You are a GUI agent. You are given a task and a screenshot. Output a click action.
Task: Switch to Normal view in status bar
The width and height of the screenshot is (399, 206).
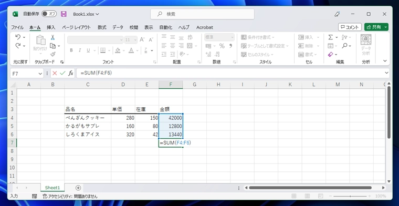pyautogui.click(x=294, y=196)
